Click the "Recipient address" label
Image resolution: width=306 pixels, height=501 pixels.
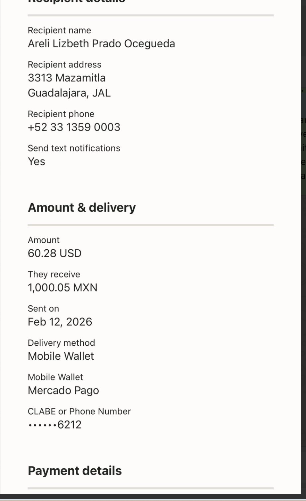(64, 65)
